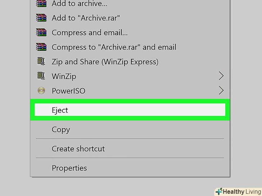Select the Add to "Archive.rar" option
The image size is (262, 196).
(86, 18)
